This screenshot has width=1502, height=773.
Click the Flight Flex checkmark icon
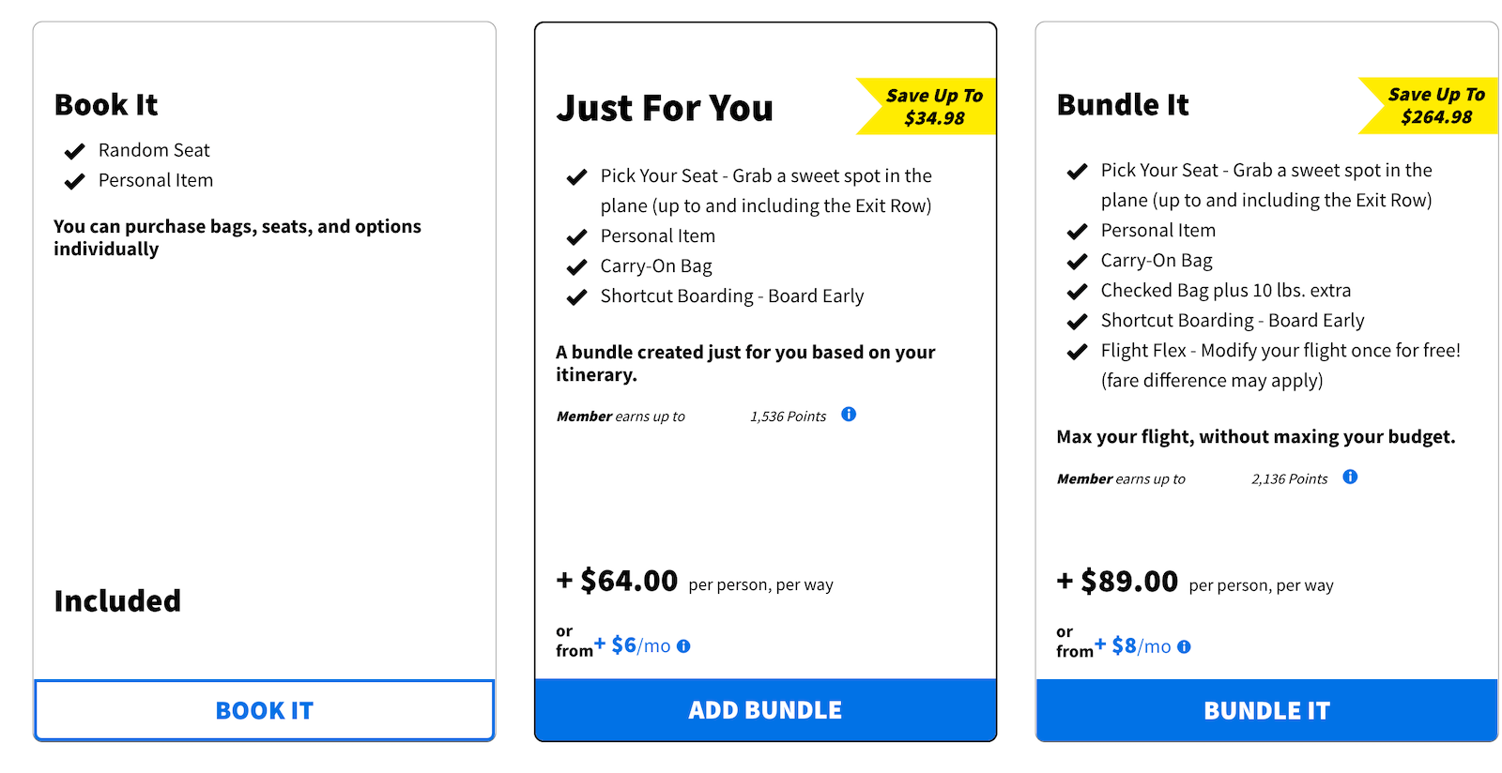point(1077,352)
